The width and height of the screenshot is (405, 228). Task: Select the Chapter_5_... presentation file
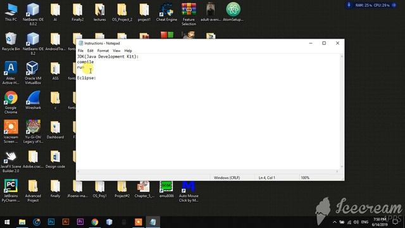(144, 189)
